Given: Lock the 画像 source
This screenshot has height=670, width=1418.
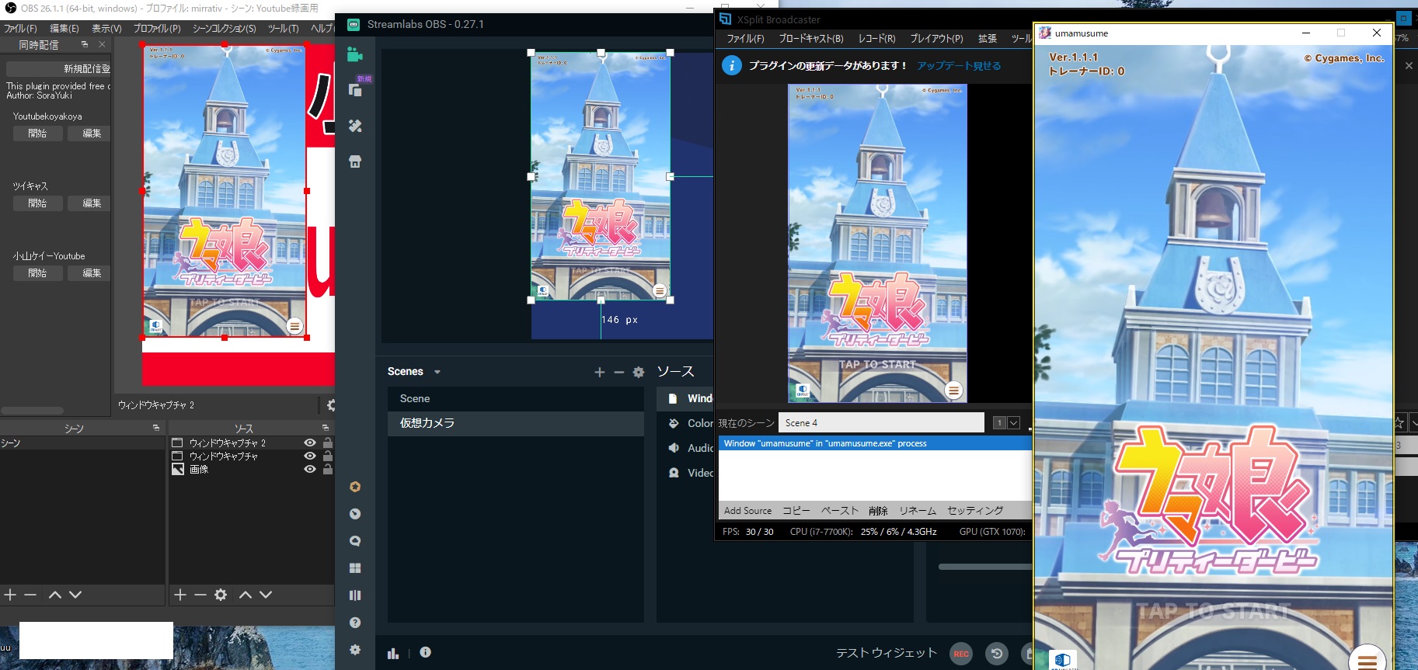Looking at the screenshot, I should coord(328,470).
